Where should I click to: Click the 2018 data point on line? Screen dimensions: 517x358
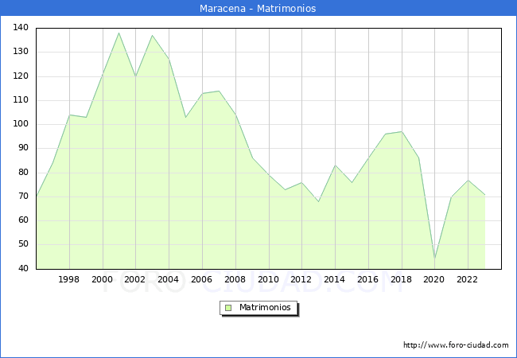402,131
